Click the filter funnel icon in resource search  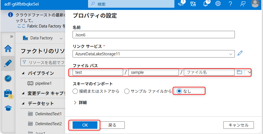point(24,62)
